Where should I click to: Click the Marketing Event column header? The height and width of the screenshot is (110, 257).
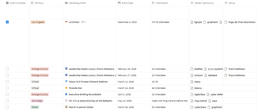[x=77, y=3]
